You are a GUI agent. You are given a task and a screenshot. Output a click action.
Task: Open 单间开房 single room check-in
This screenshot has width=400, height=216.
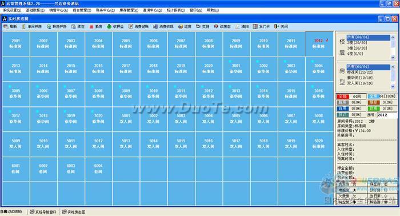click(24, 26)
